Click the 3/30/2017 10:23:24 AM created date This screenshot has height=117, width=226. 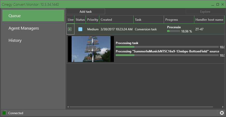click(117, 29)
